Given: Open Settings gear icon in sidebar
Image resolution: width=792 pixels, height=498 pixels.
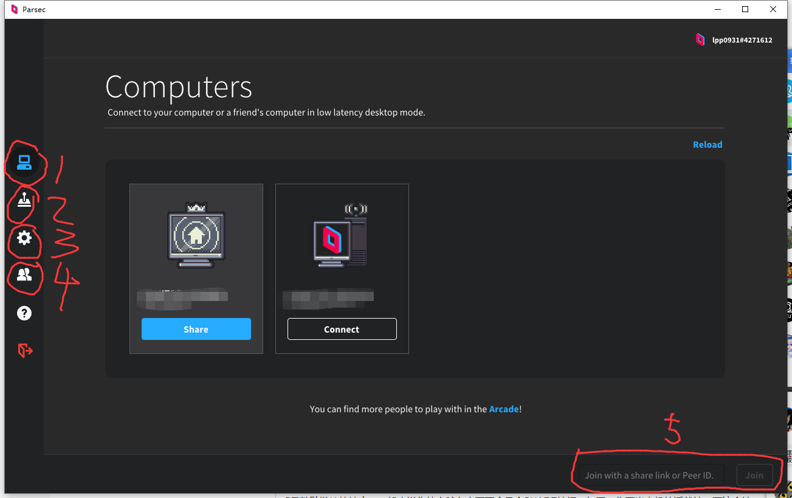Looking at the screenshot, I should [24, 238].
